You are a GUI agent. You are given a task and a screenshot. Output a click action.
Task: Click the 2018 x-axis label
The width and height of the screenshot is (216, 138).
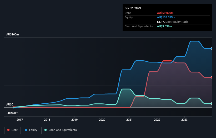(47, 120)
